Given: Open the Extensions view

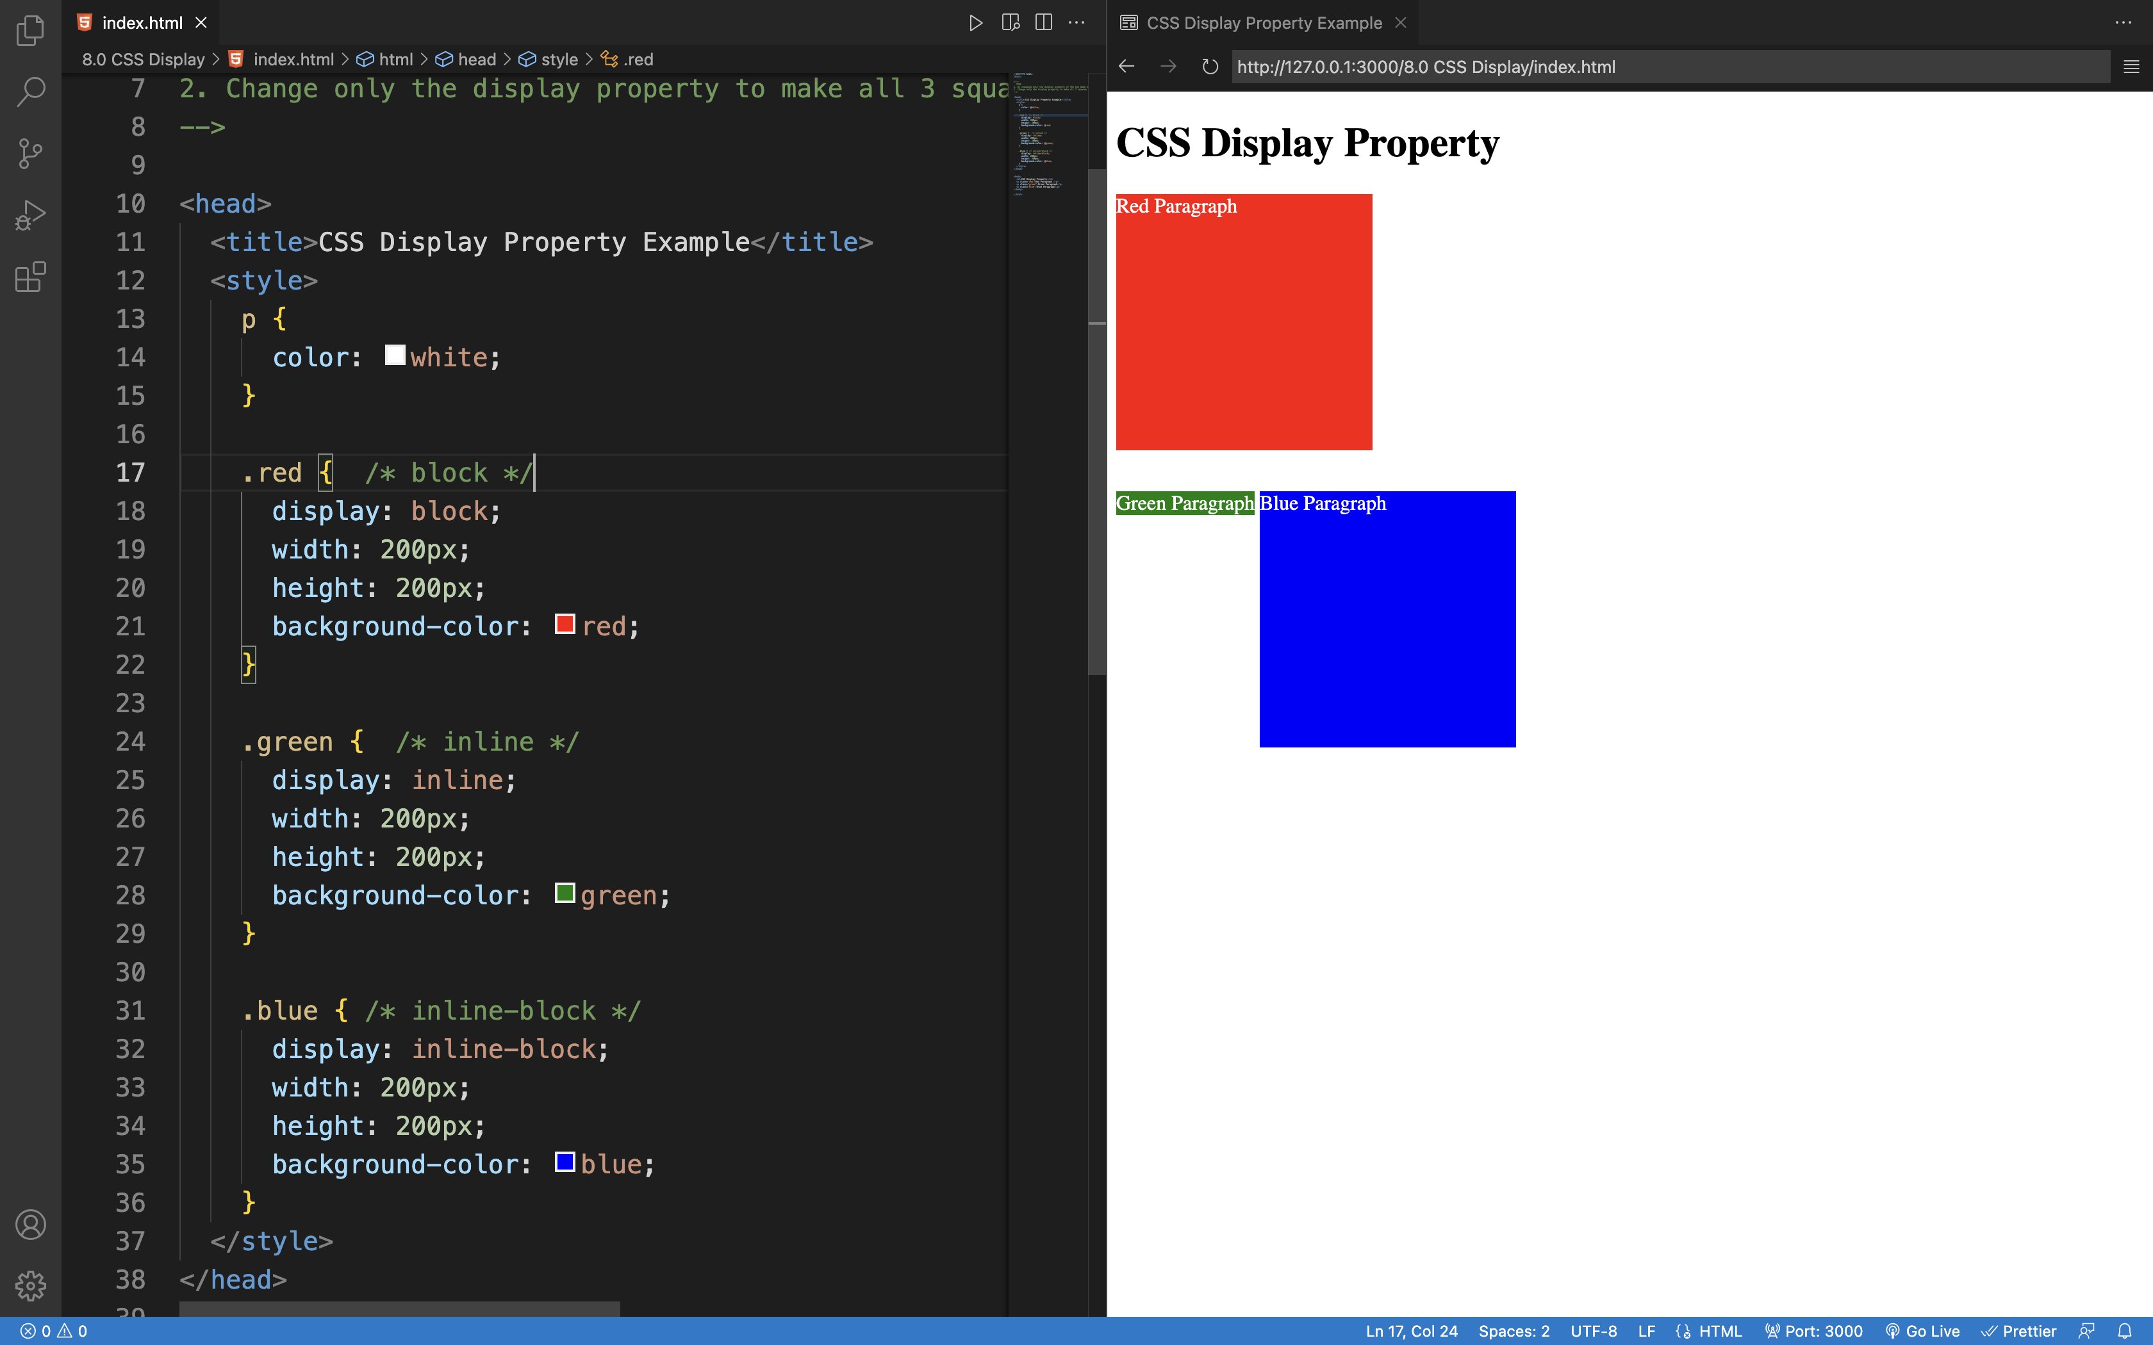Looking at the screenshot, I should click(30, 277).
